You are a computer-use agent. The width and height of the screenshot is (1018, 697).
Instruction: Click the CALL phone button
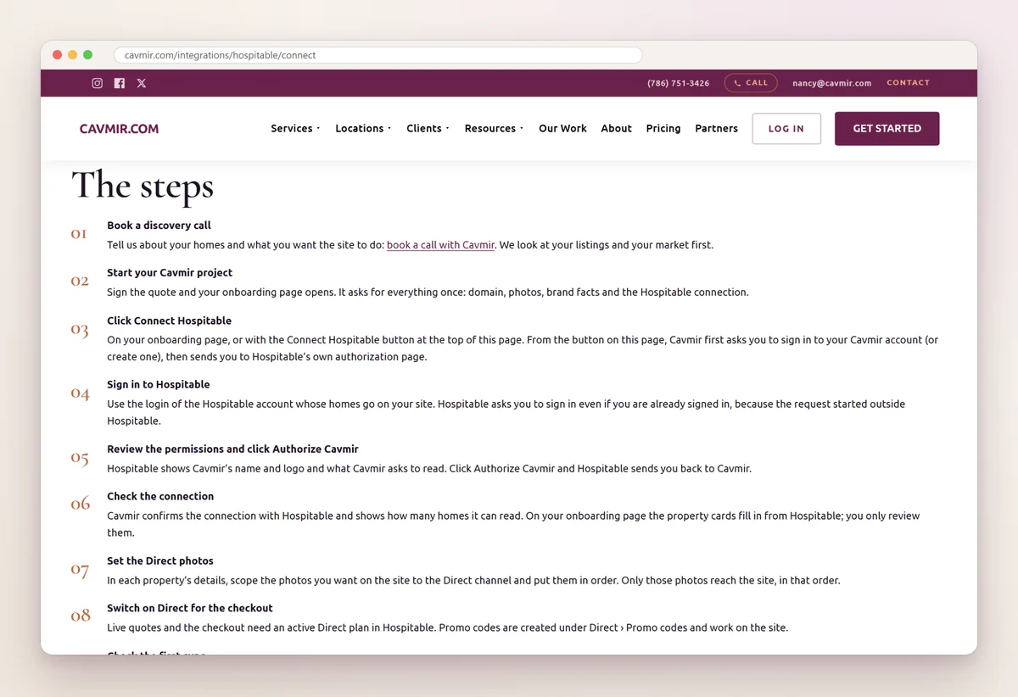point(751,83)
